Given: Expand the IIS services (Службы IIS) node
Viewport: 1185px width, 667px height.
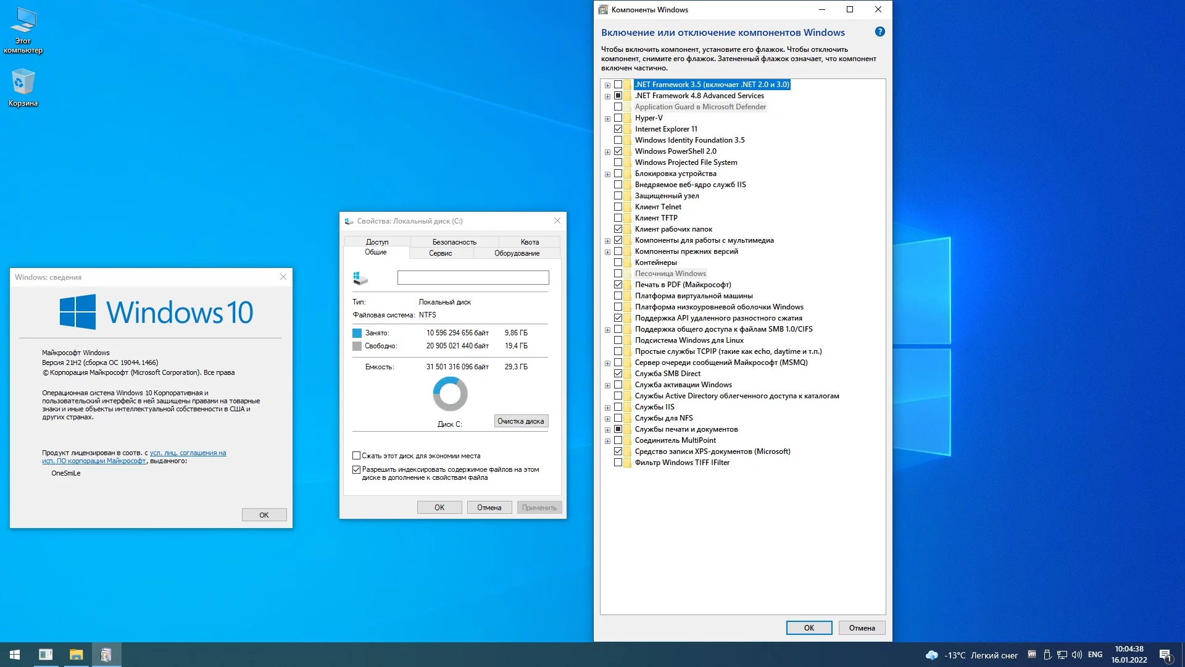Looking at the screenshot, I should pyautogui.click(x=607, y=408).
